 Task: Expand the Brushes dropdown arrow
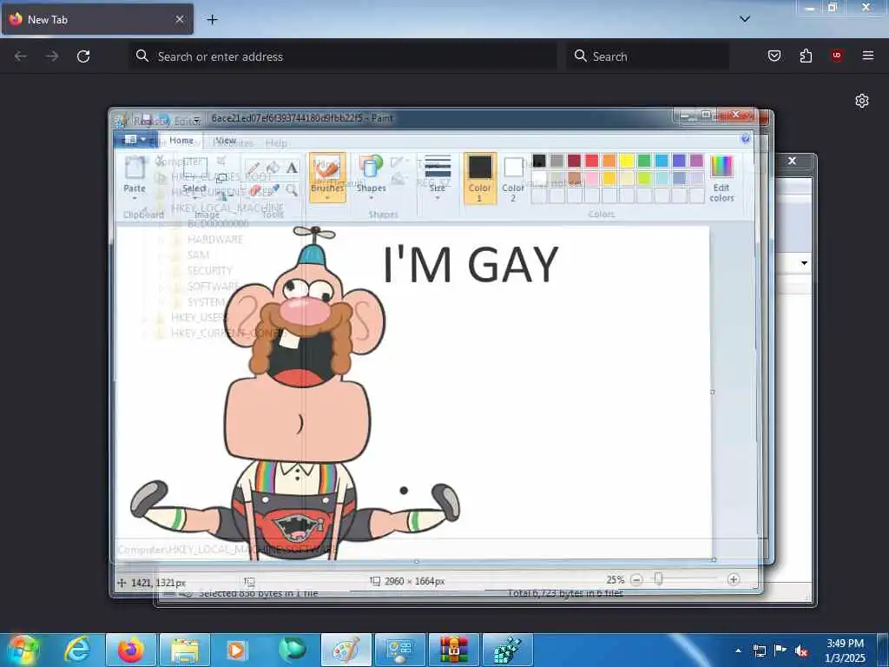[327, 198]
